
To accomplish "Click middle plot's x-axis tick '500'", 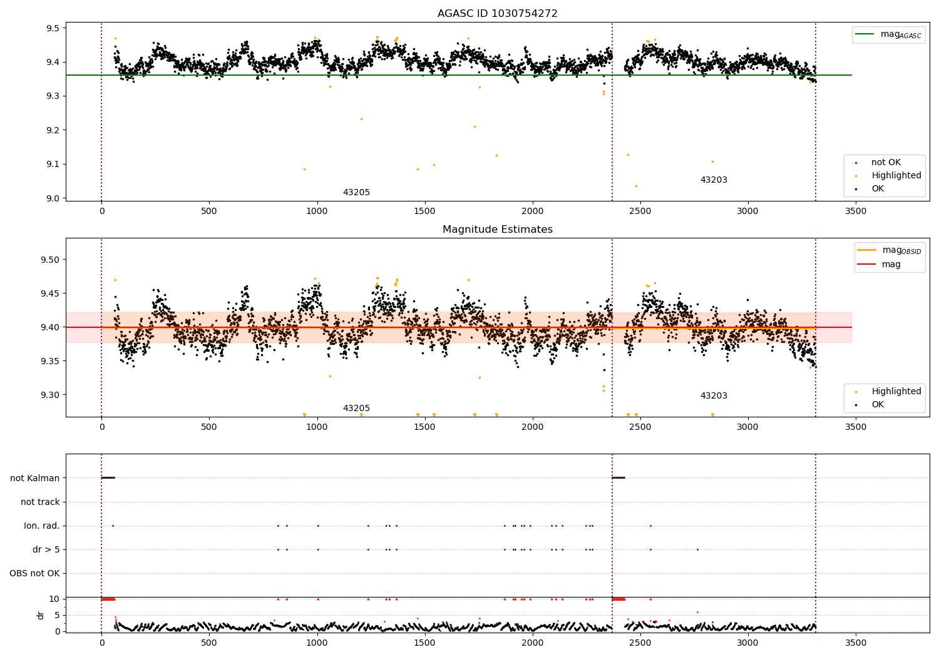I will [x=209, y=427].
